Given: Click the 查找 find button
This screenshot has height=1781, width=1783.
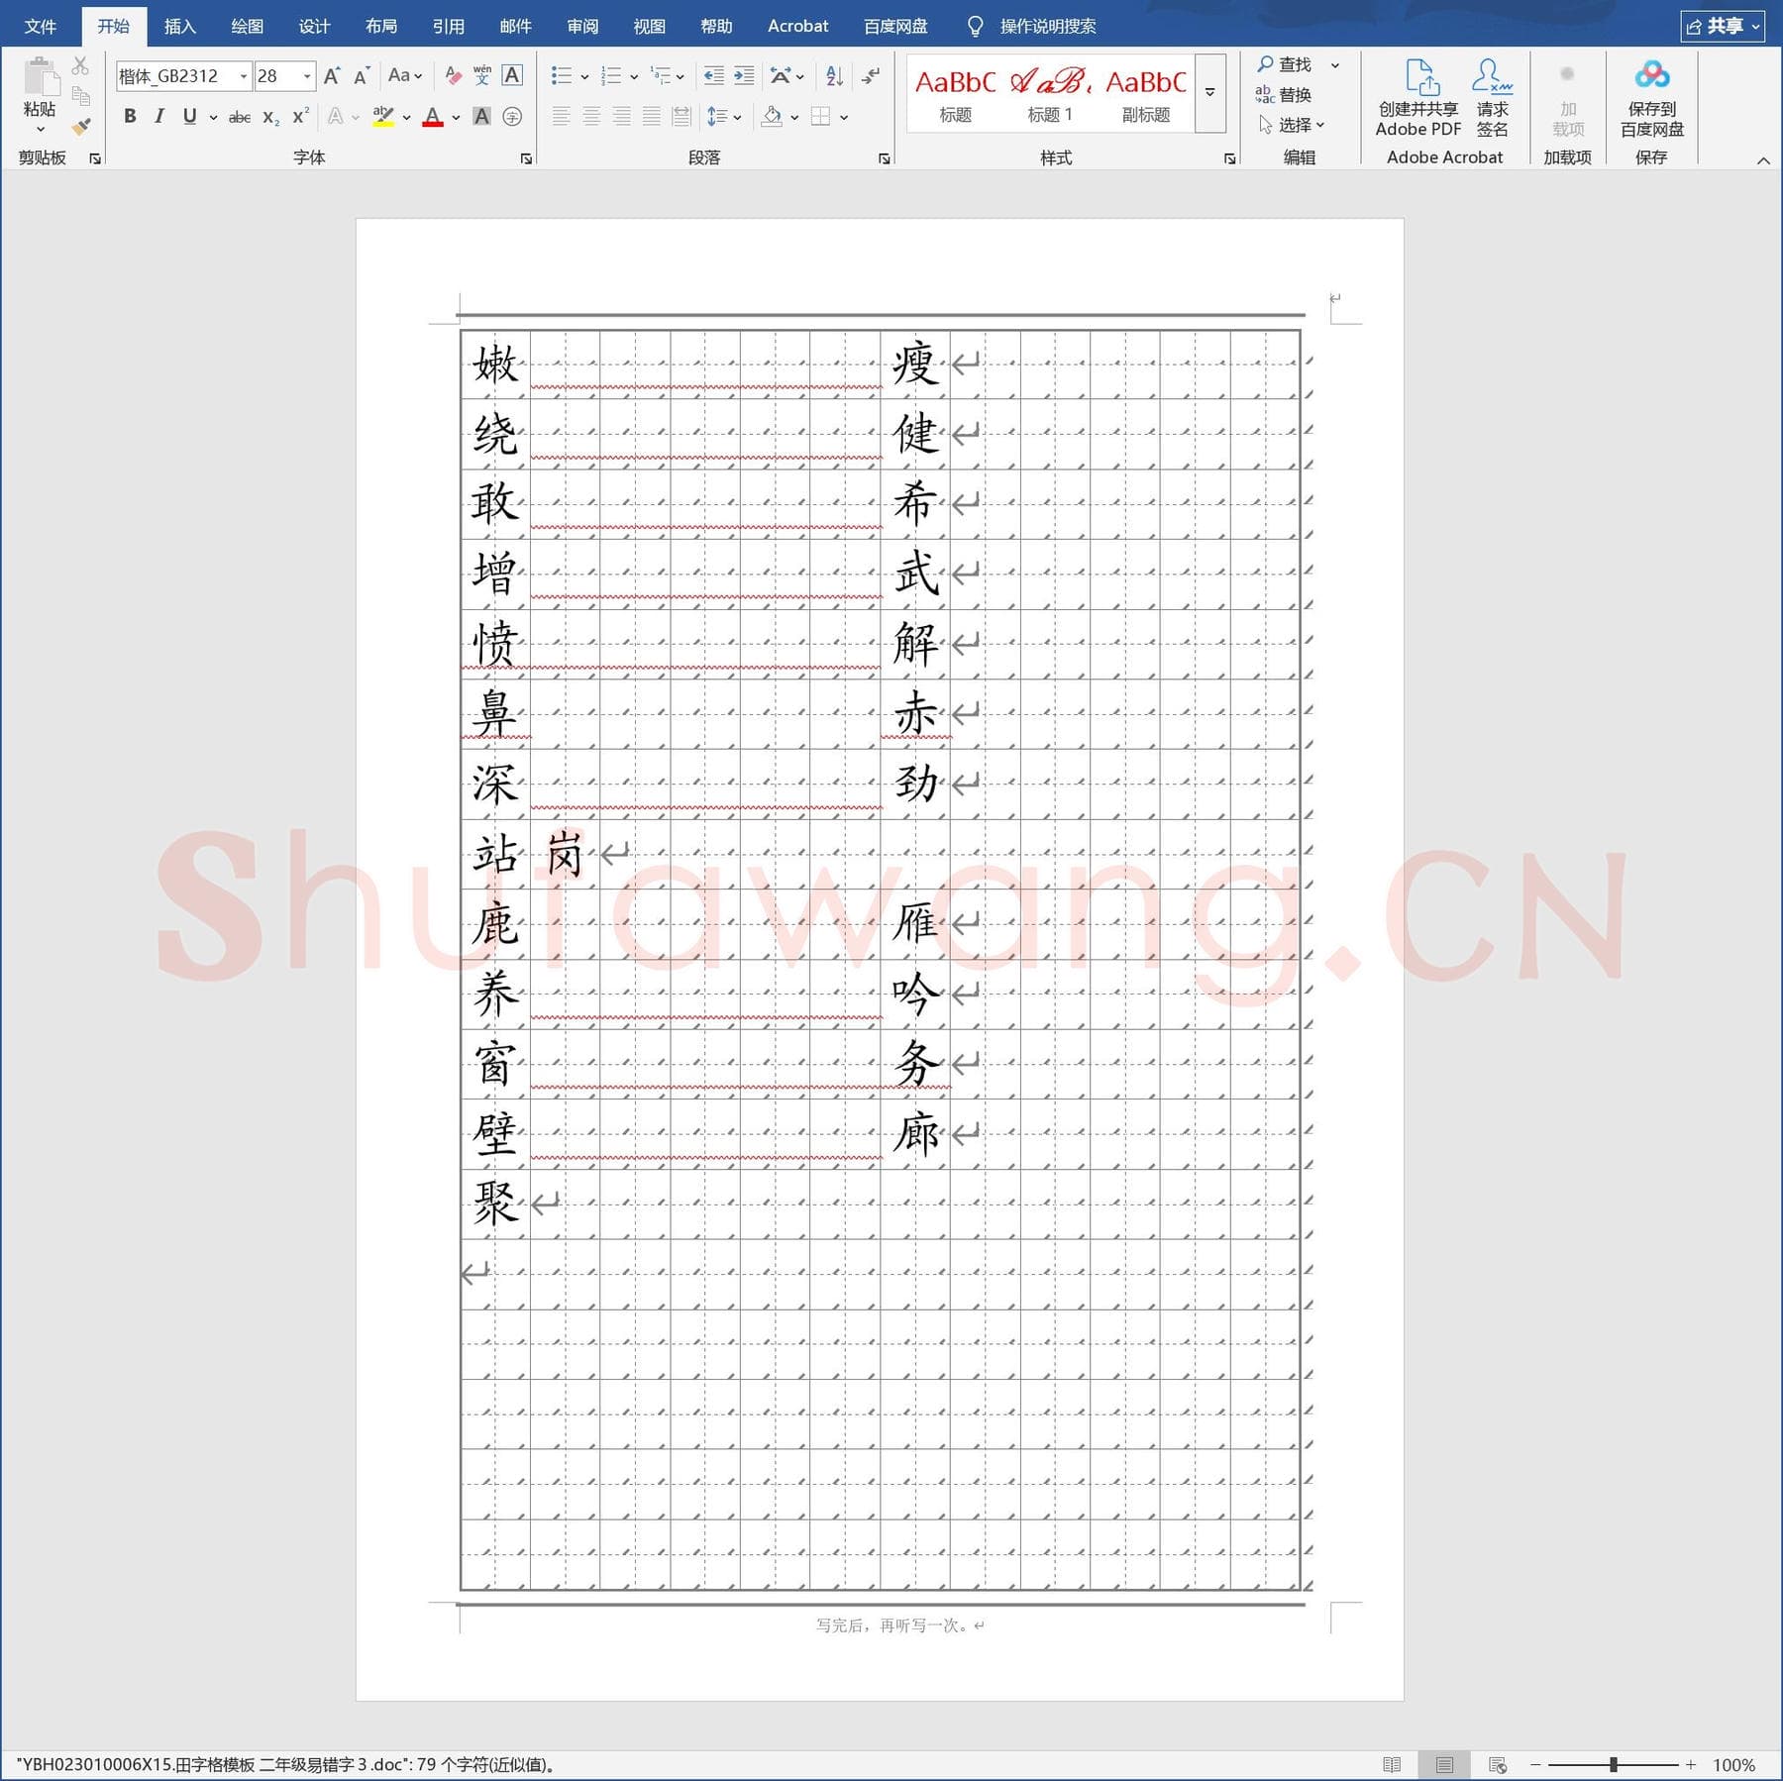Looking at the screenshot, I should 1285,64.
